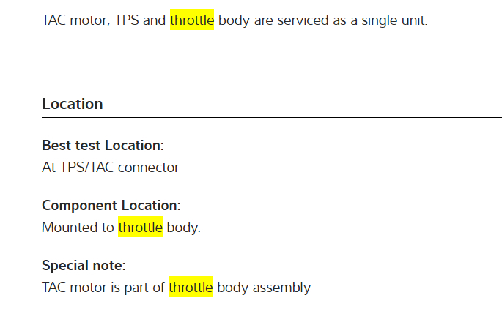Click the word "assembly" in the special note
The image size is (502, 325).
tap(281, 288)
